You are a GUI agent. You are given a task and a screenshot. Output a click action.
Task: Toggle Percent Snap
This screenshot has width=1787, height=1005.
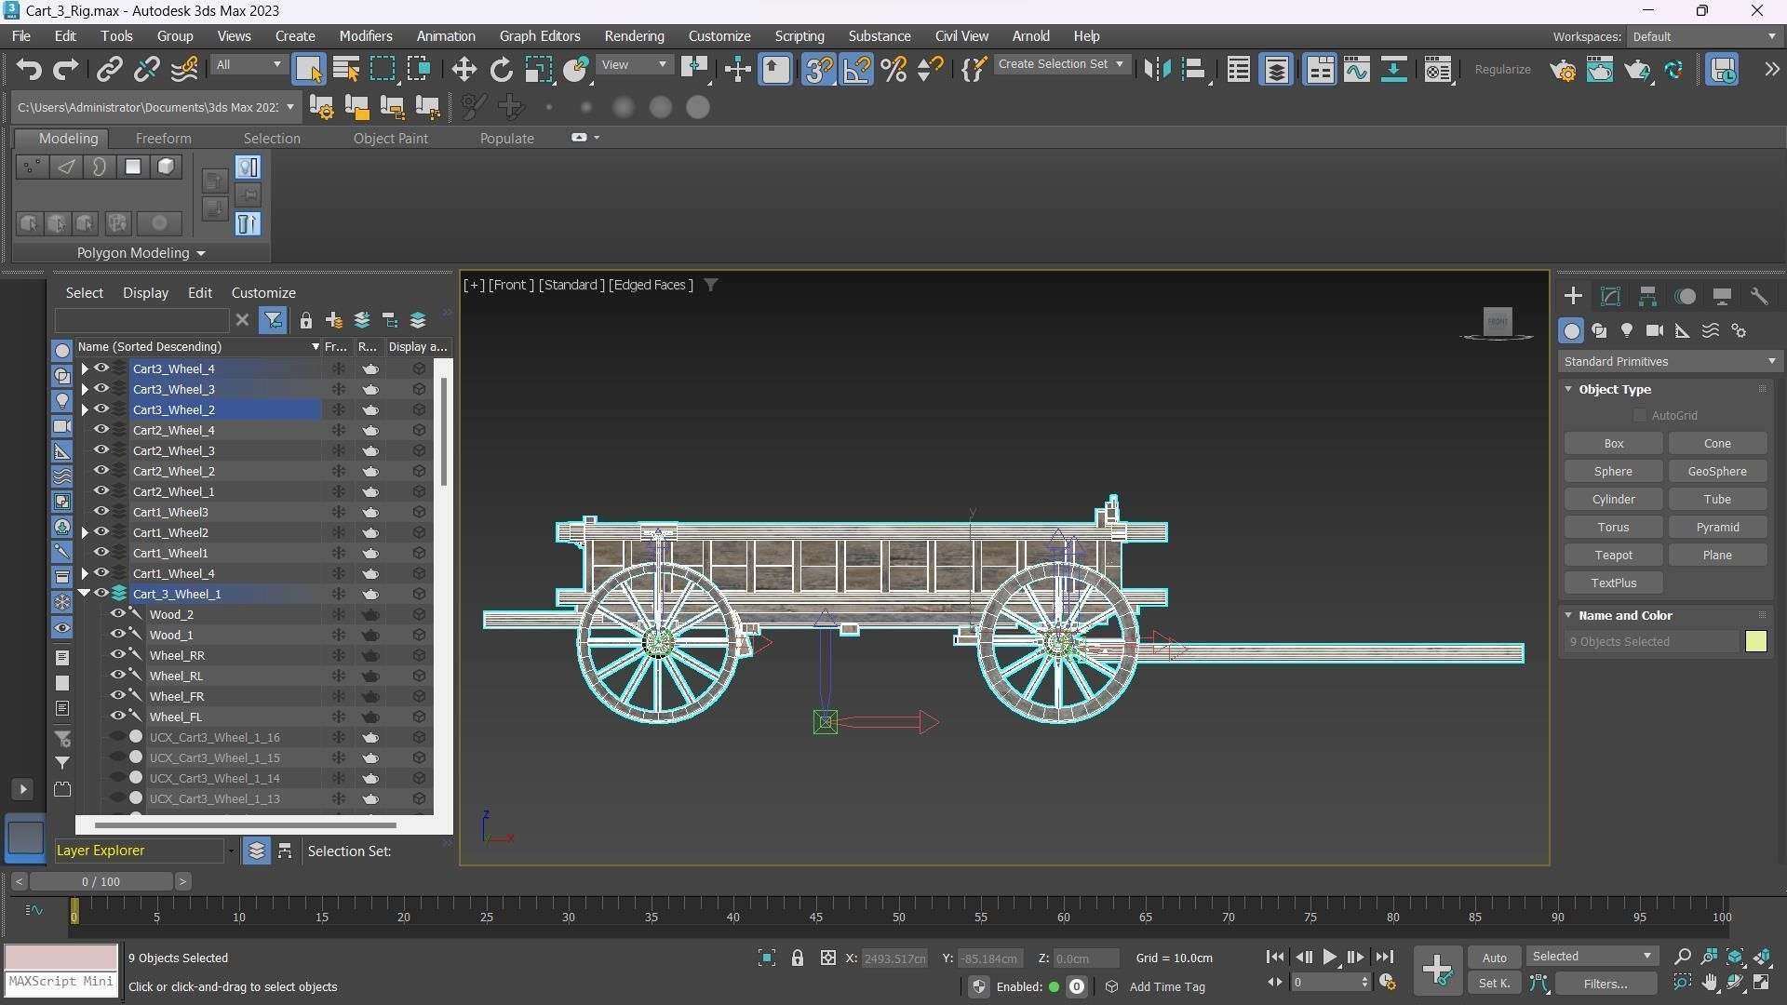(893, 70)
